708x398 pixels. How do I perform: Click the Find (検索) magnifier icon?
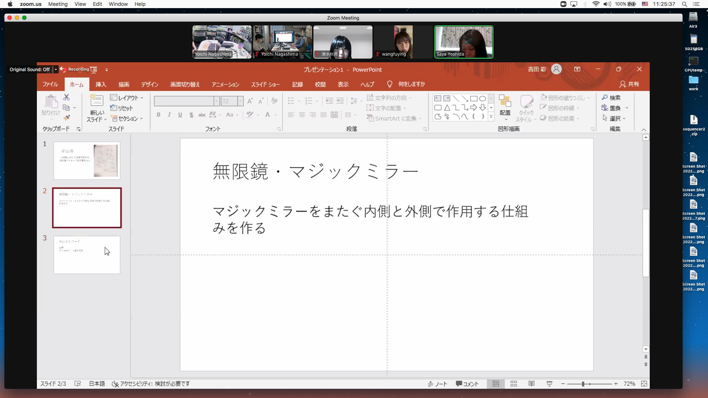(x=605, y=98)
